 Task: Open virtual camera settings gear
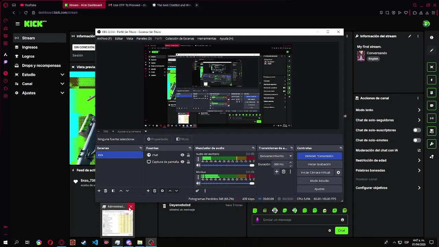click(338, 173)
